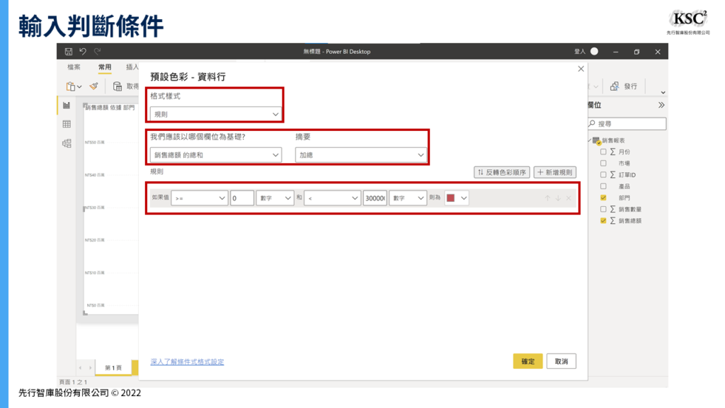Uncheck the 銷售總額 field checkbox
The image size is (725, 408).
click(x=603, y=221)
